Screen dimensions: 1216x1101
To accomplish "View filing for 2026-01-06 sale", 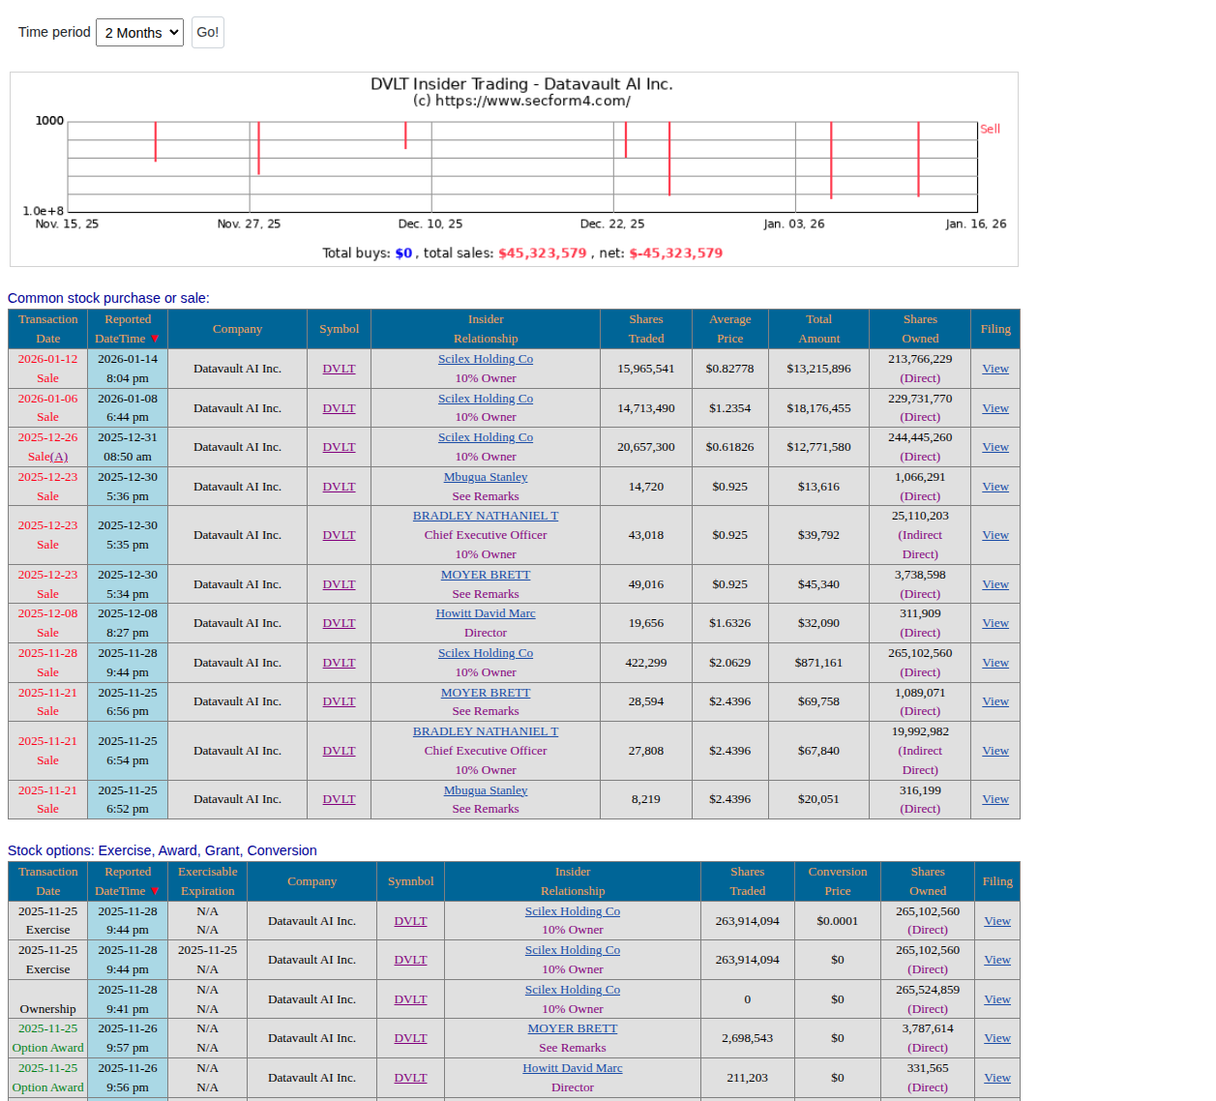I will point(995,408).
